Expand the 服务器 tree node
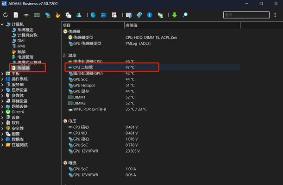Screen dimensions: 283x185 2,85
